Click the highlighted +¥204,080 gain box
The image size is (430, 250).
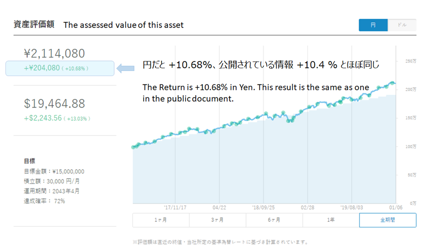(x=60, y=68)
